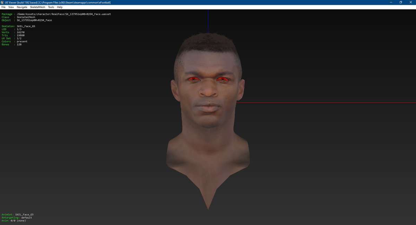Click the 'Bones : 120' line
Viewport: 416px width, 225px height.
tap(11, 45)
